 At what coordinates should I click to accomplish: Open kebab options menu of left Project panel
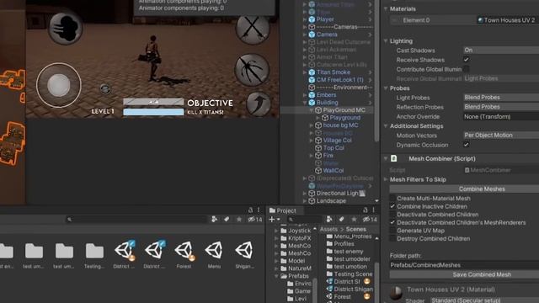point(259,210)
